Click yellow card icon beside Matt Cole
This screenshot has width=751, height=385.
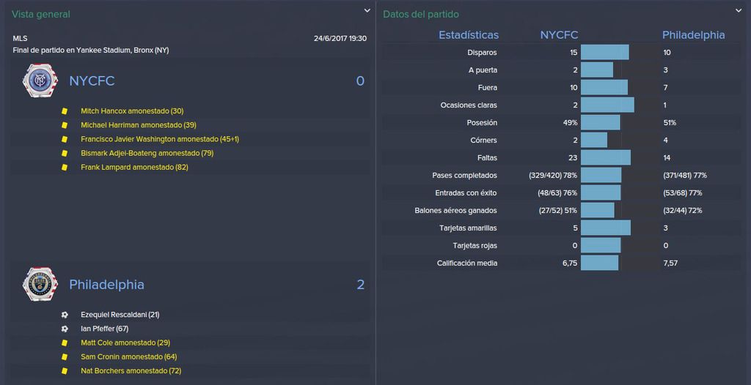point(65,343)
